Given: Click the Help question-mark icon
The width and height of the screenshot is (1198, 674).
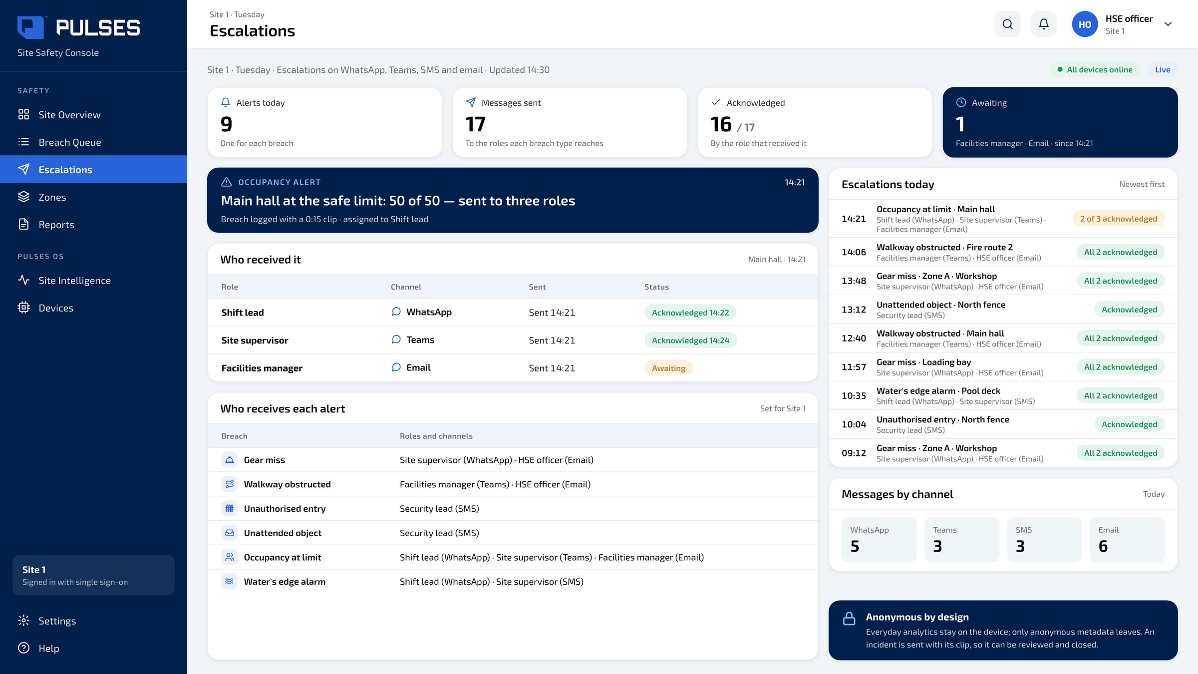Looking at the screenshot, I should (x=23, y=648).
